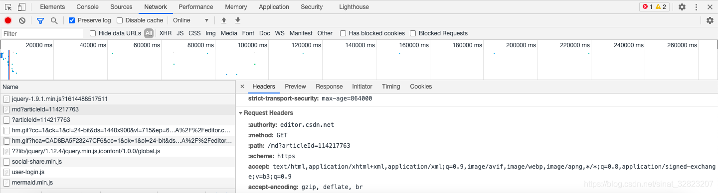Select request hm.gif?hca=CAD8BA5F23247CF6
The height and width of the screenshot is (193, 718).
[x=118, y=141]
